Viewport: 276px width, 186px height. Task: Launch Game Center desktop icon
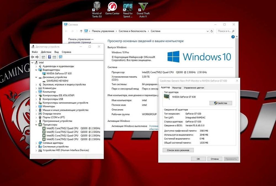pyautogui.click(x=112, y=9)
